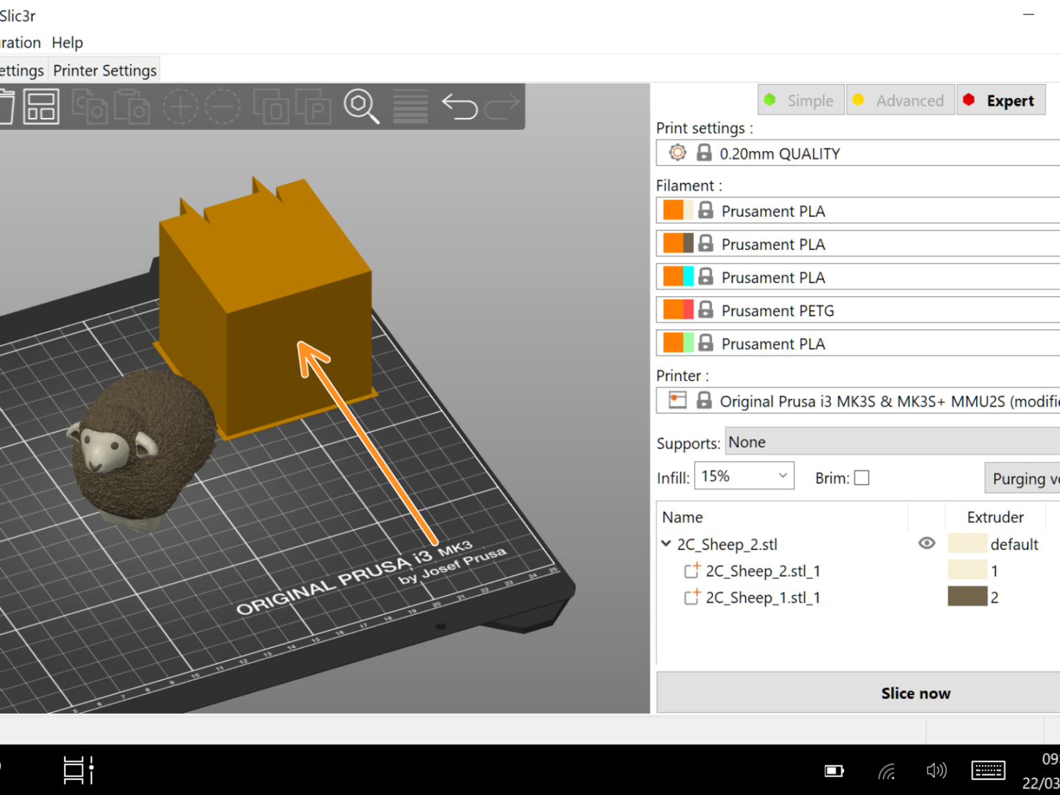Click the lock icon beside Prusament PETG

pos(705,310)
